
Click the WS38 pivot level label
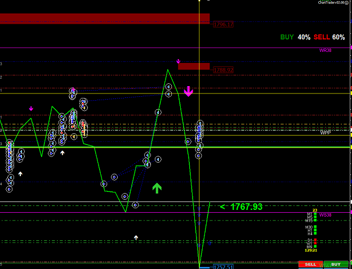pyautogui.click(x=326, y=215)
